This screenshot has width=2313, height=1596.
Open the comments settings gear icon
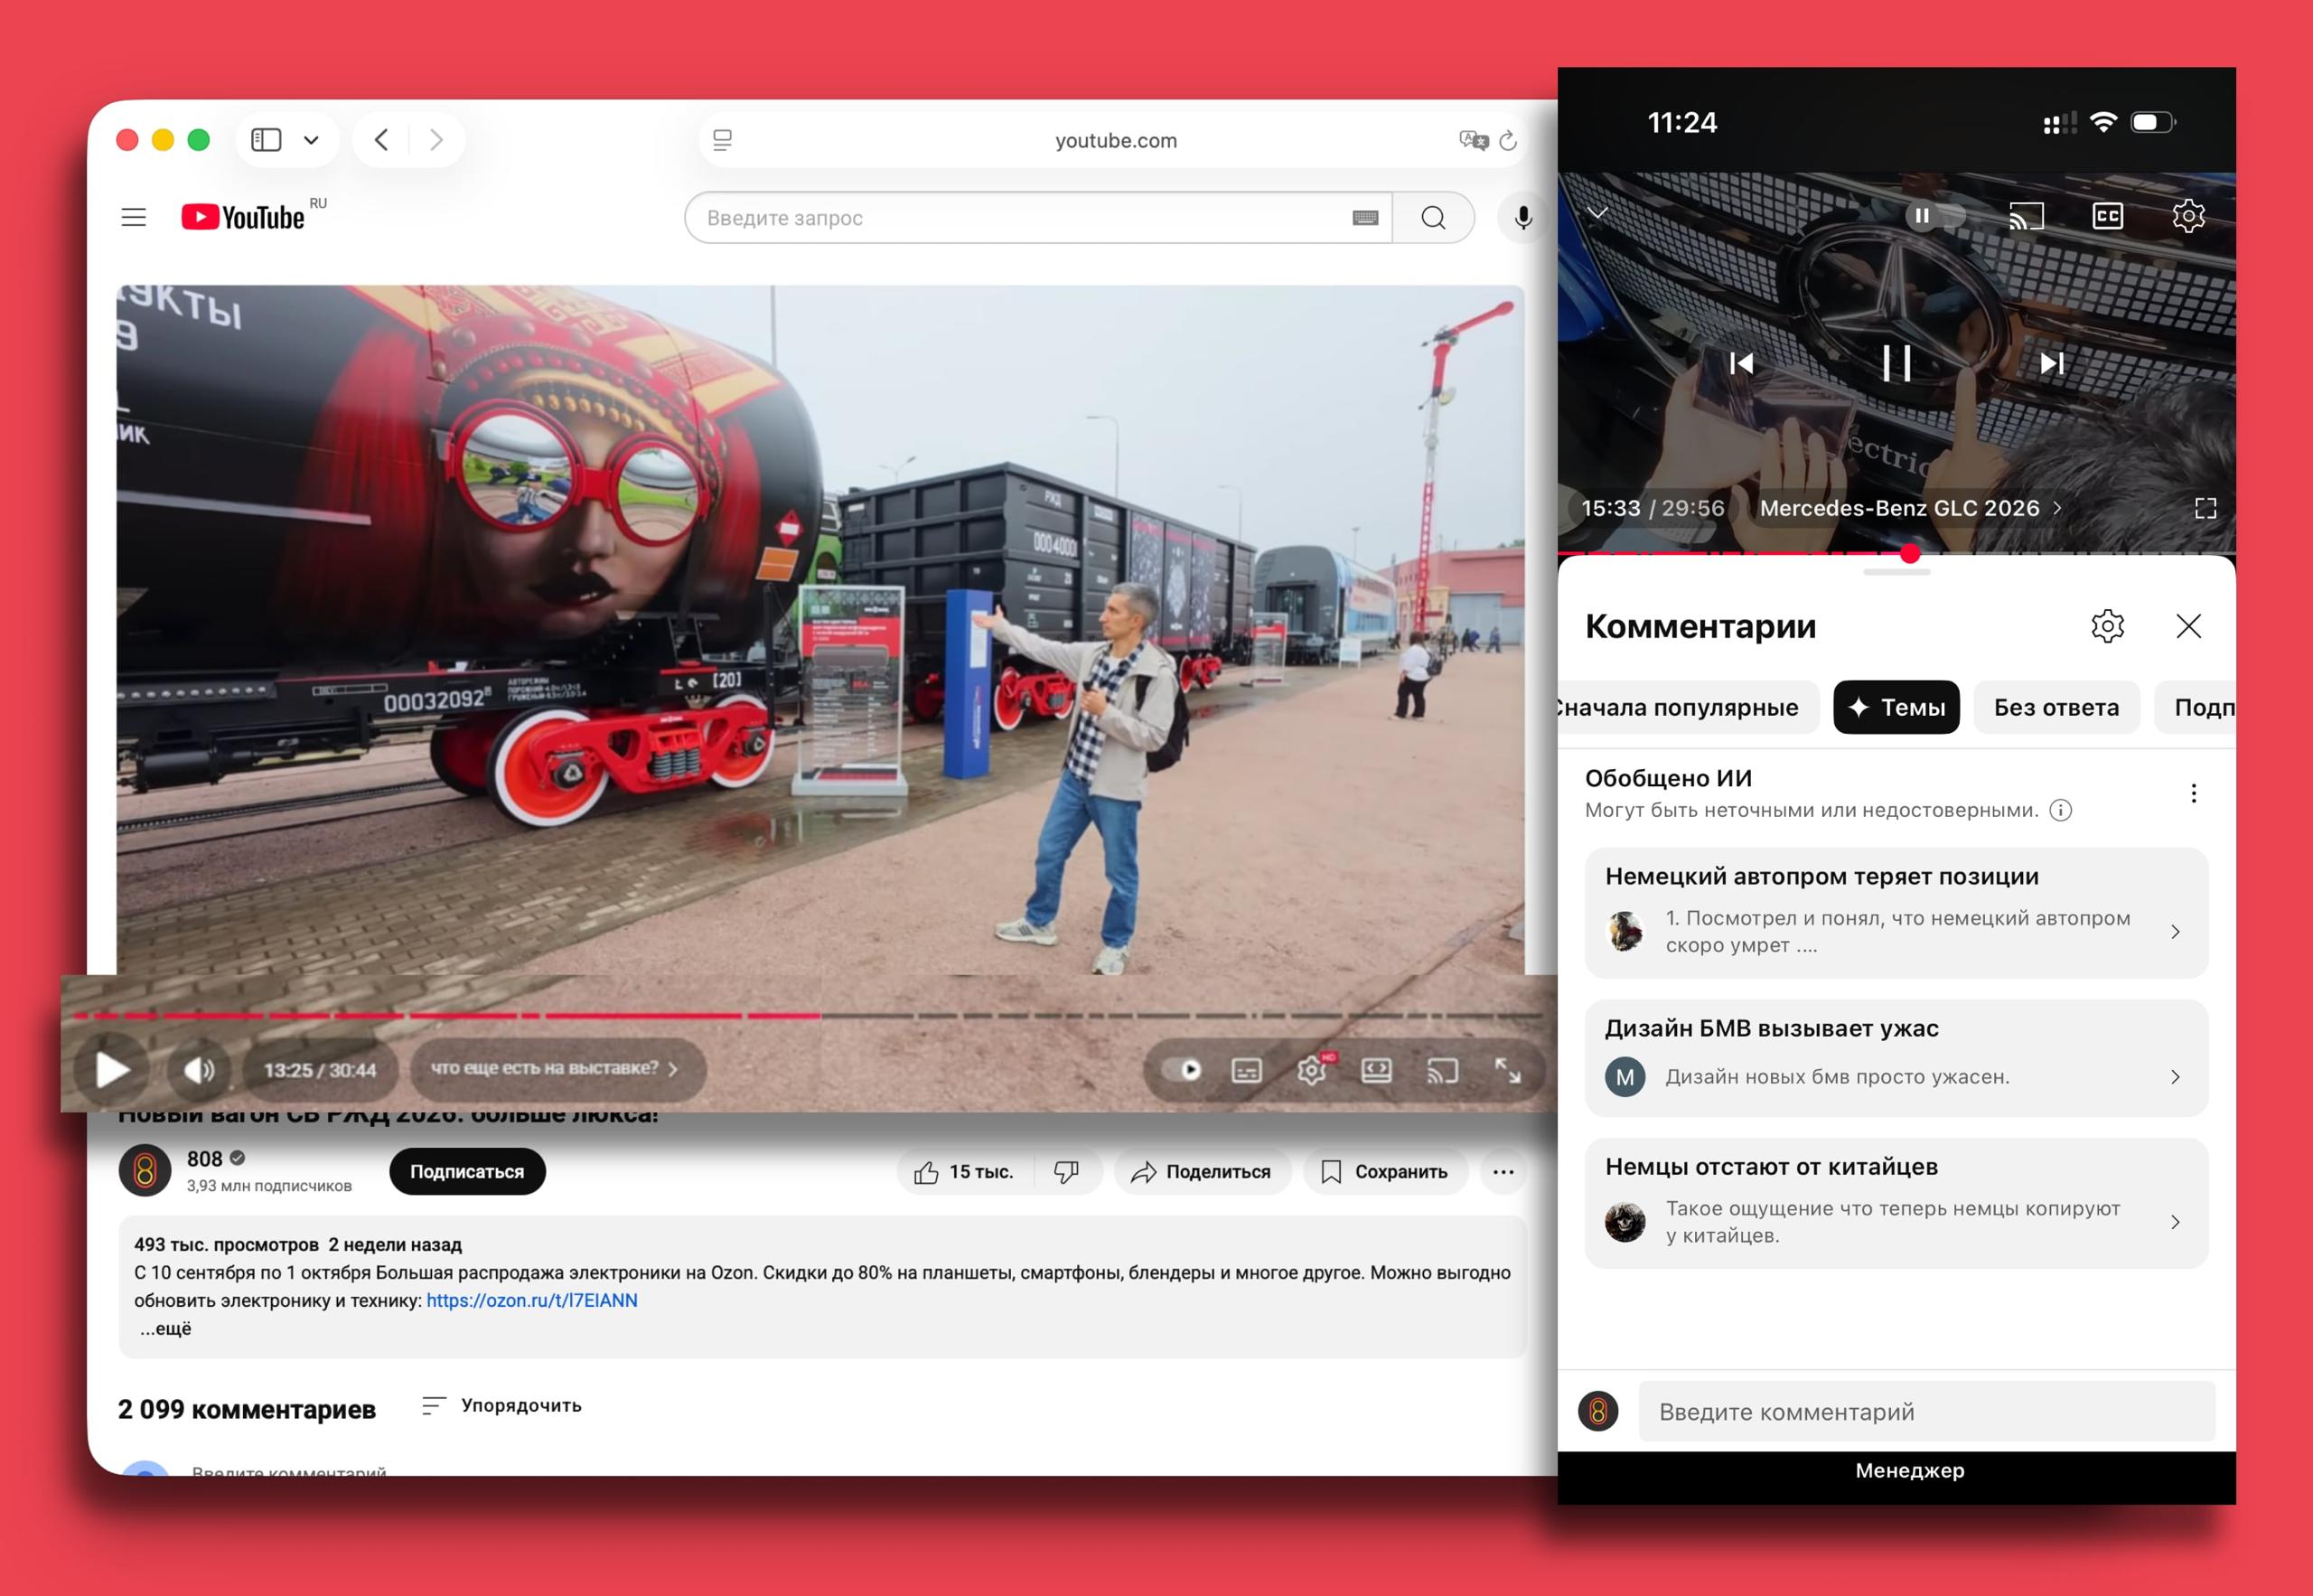click(x=2107, y=627)
